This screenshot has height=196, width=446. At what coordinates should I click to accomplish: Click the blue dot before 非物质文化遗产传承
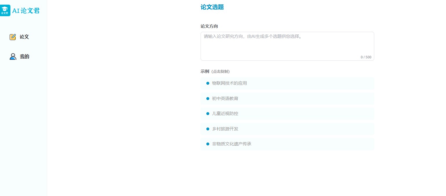(208, 144)
